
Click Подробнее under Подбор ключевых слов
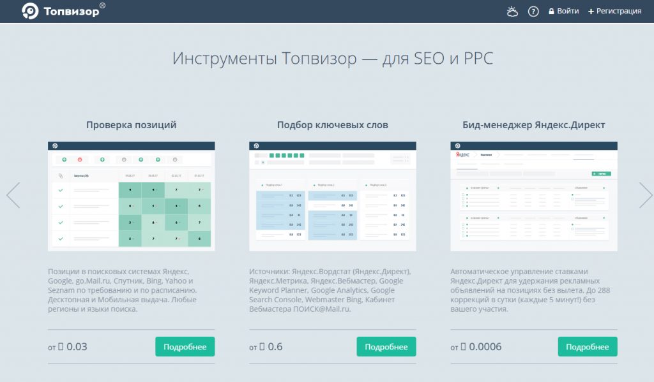[x=386, y=346]
